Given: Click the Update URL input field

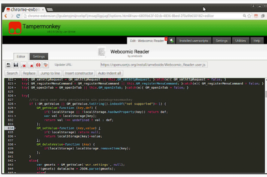Looking at the screenshot, I should pos(154,65).
